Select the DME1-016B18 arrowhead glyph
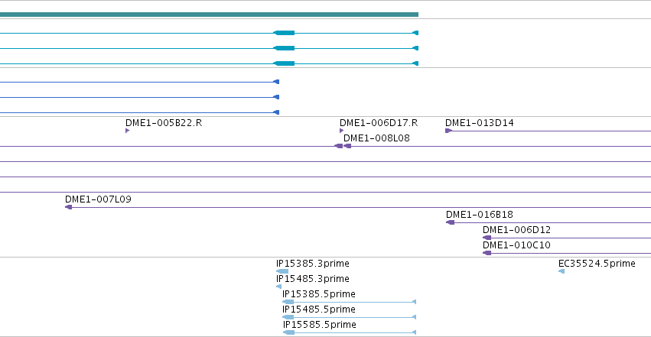 450,222
